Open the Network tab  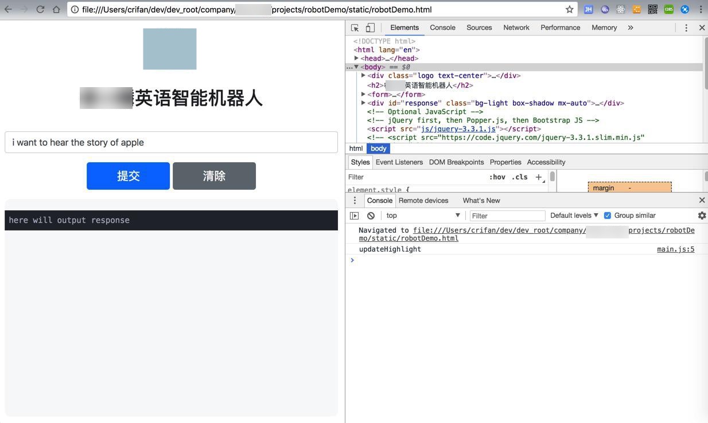tap(516, 28)
